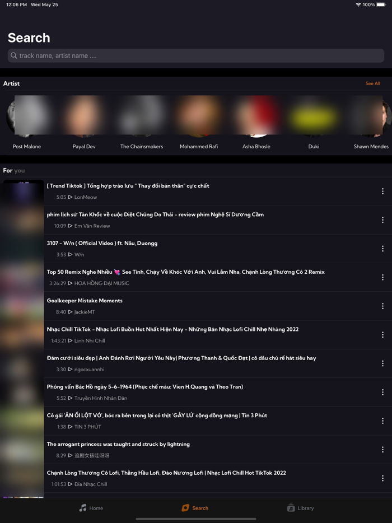The image size is (392, 523).
Task: Click the Đĩa Nhạc Chill channel name
Action: (x=91, y=484)
